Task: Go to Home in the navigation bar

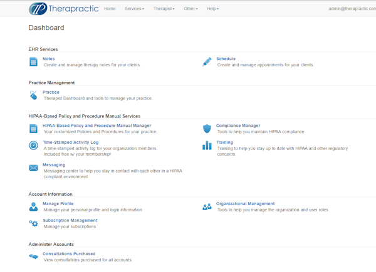Action: click(x=110, y=9)
